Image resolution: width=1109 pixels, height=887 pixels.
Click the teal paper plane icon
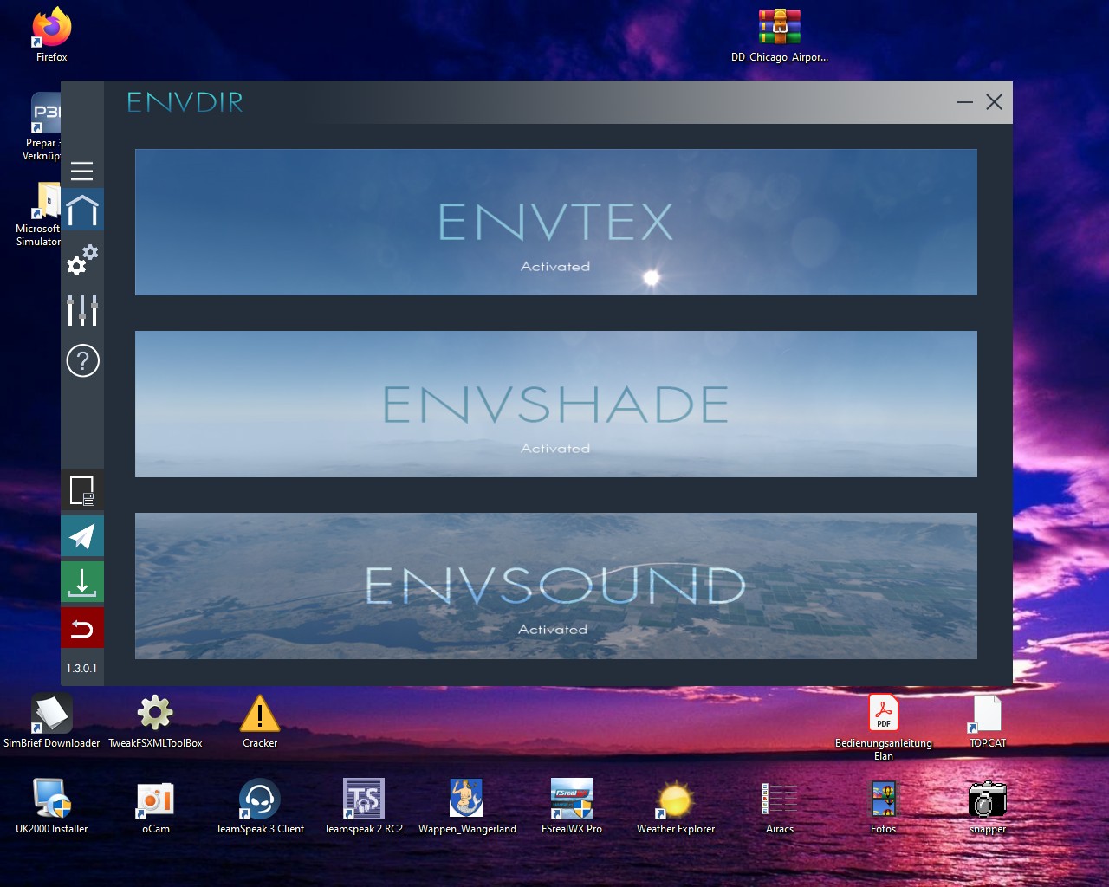[x=82, y=537]
